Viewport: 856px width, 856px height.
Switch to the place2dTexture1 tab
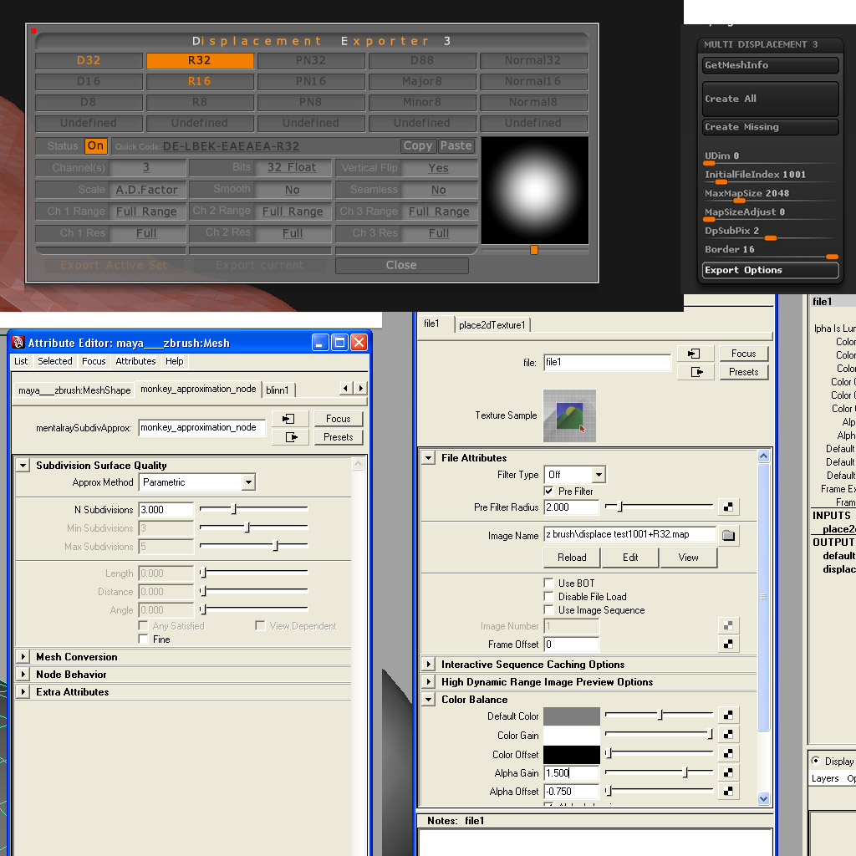click(x=492, y=325)
